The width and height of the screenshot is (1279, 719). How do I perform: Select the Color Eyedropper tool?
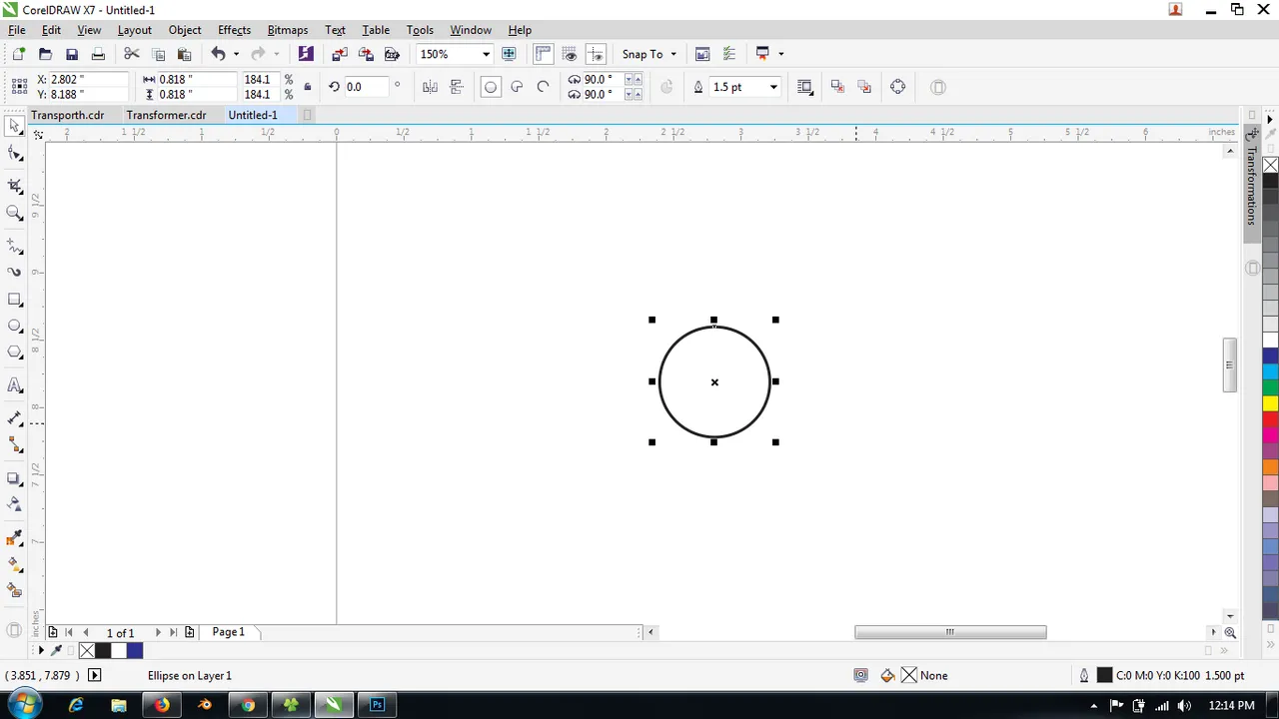14,538
